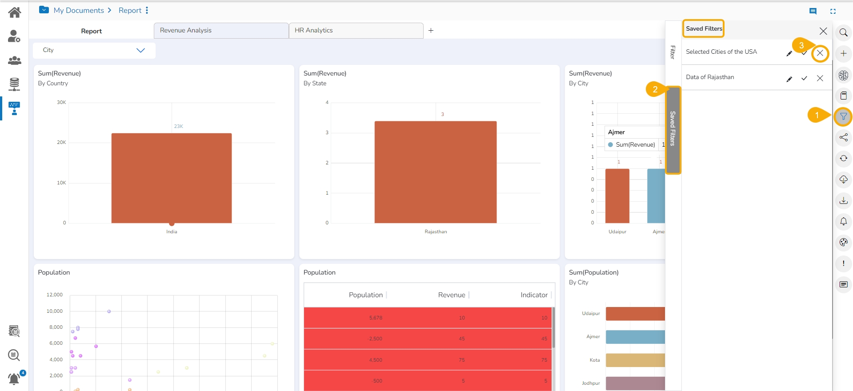
Task: Switch to the Revenue Analysis tab
Action: [x=221, y=31]
